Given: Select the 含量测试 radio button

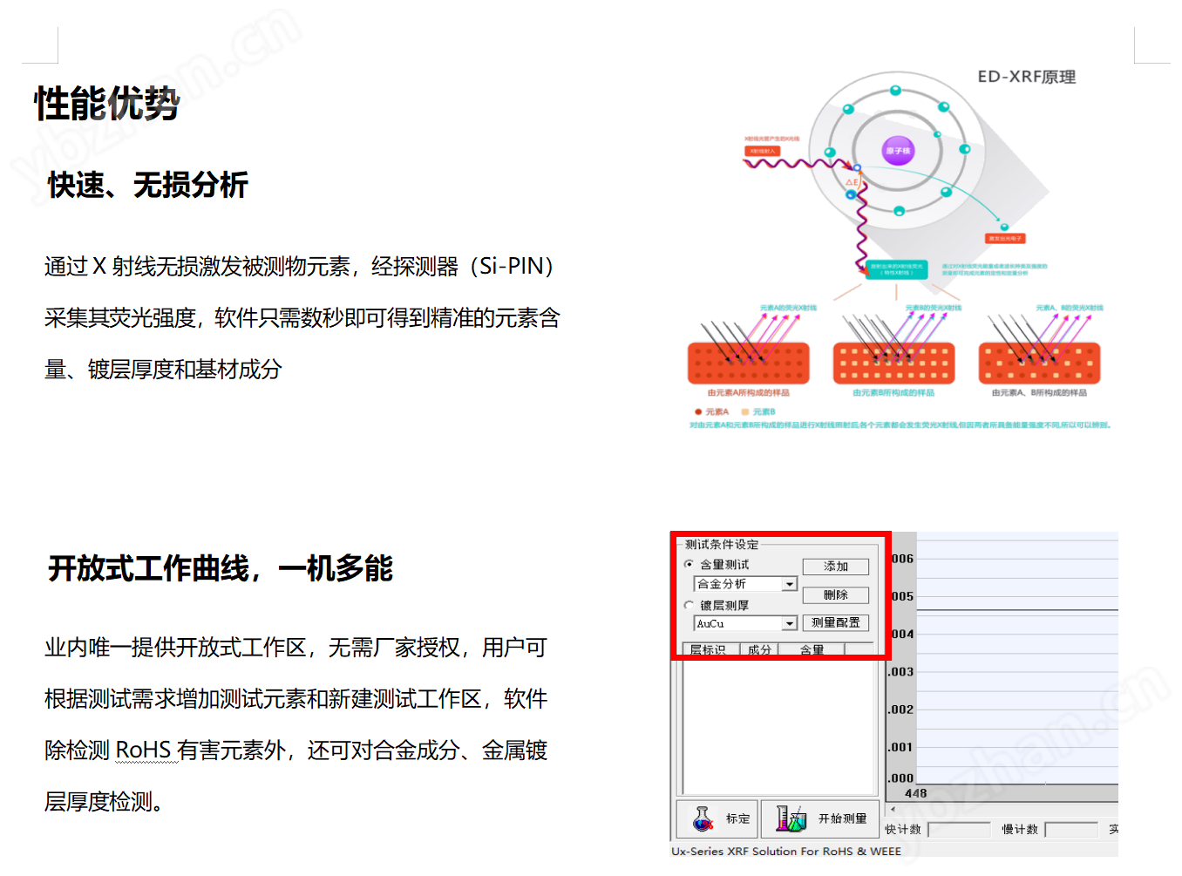Looking at the screenshot, I should click(689, 565).
